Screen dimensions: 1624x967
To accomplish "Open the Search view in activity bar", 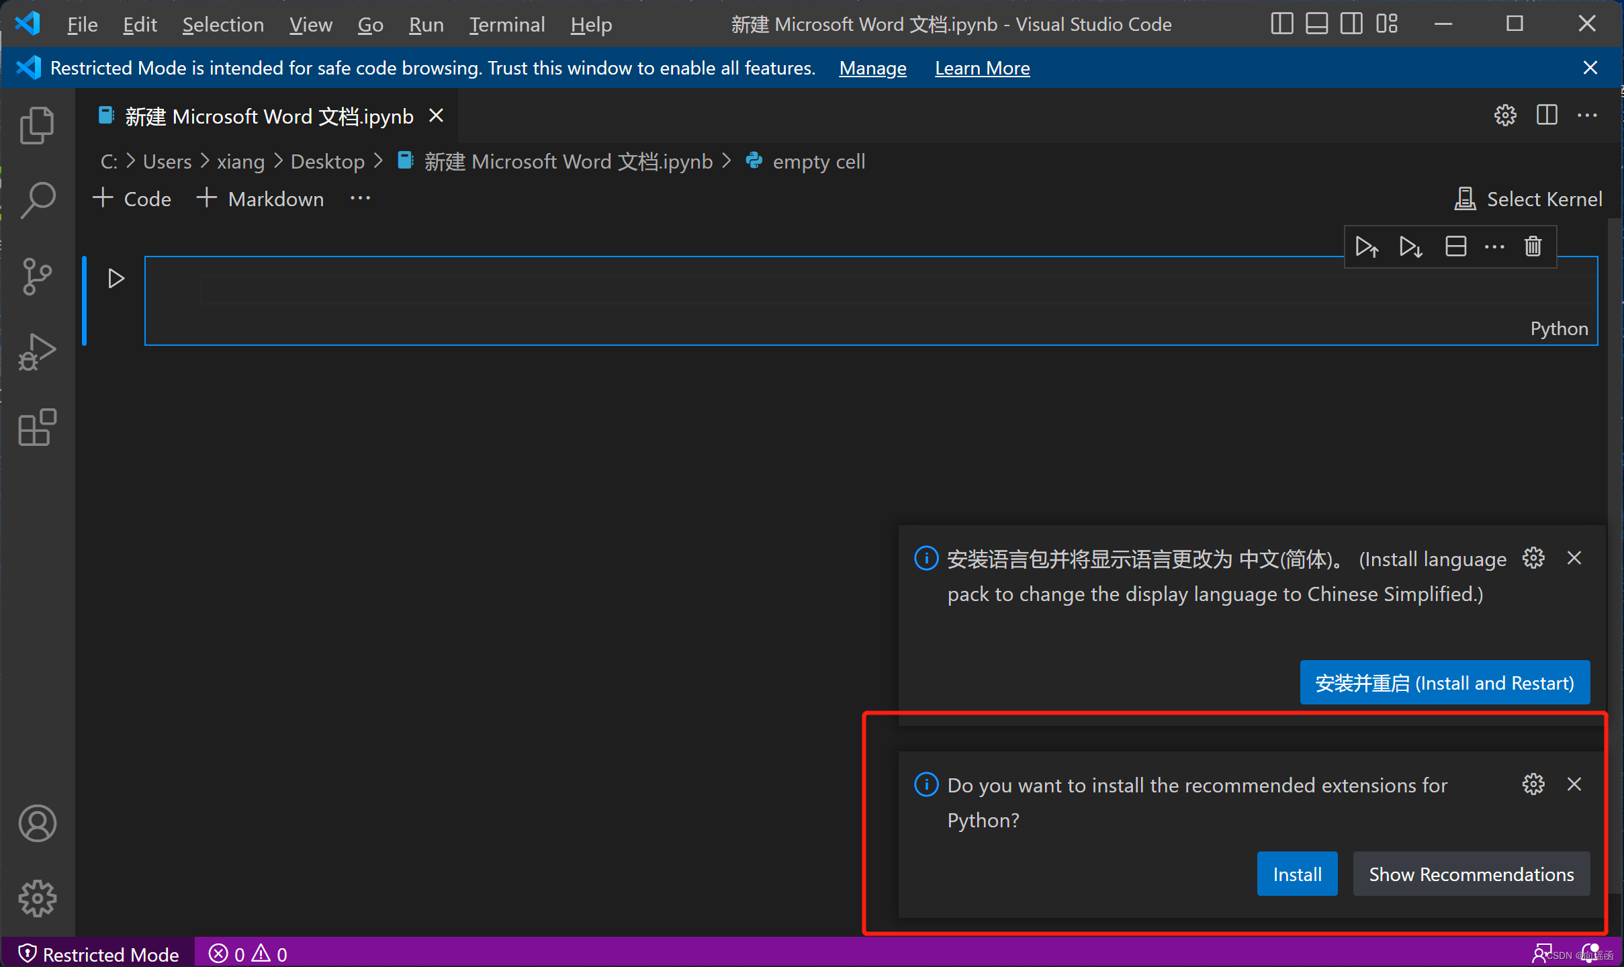I will coord(37,200).
